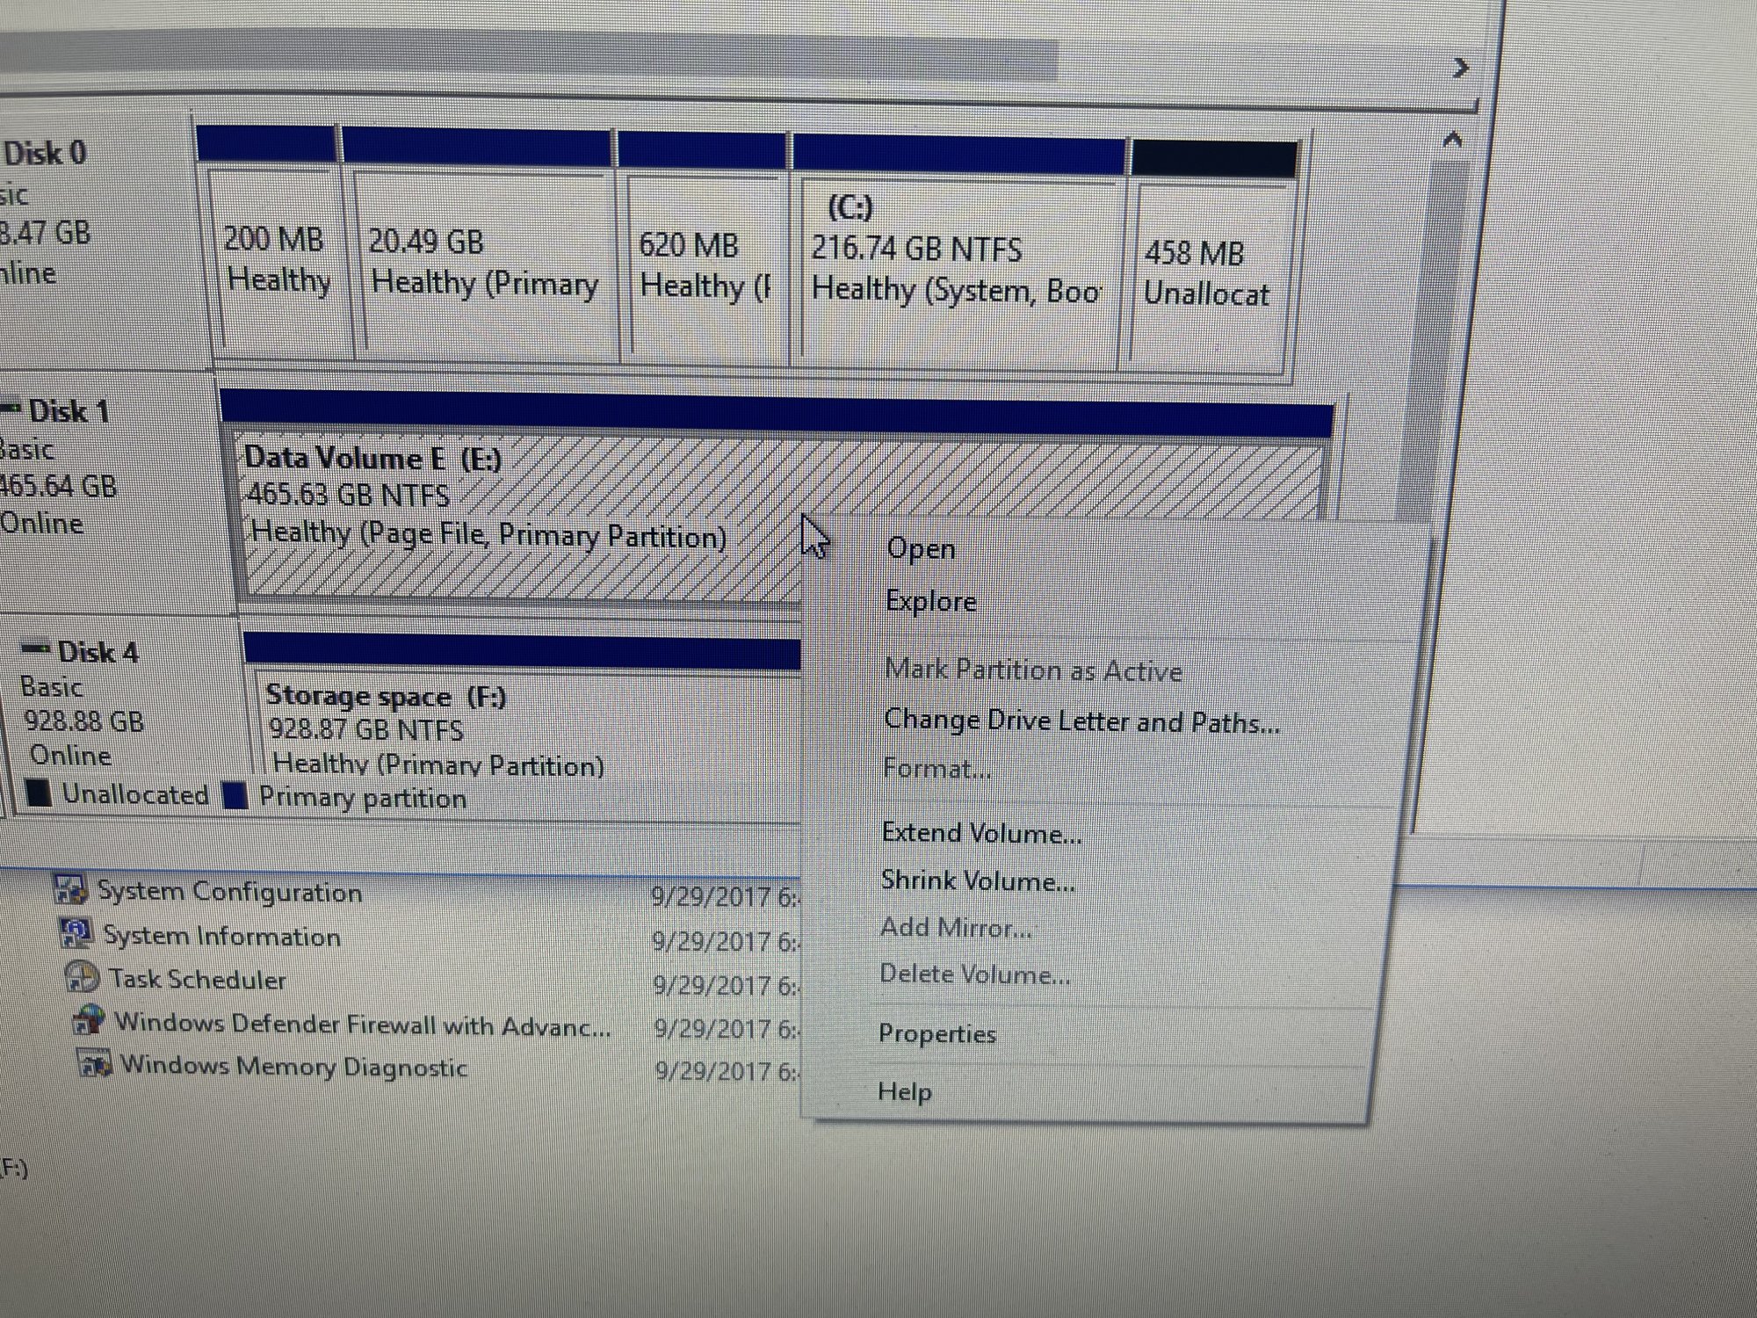Click the Windows Defender Firewall icon

coord(89,1021)
